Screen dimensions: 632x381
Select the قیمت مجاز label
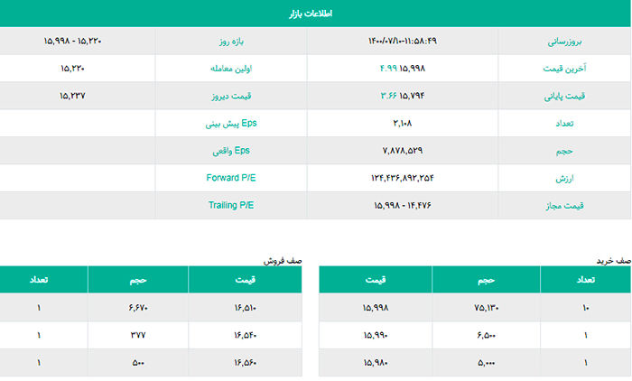click(564, 206)
